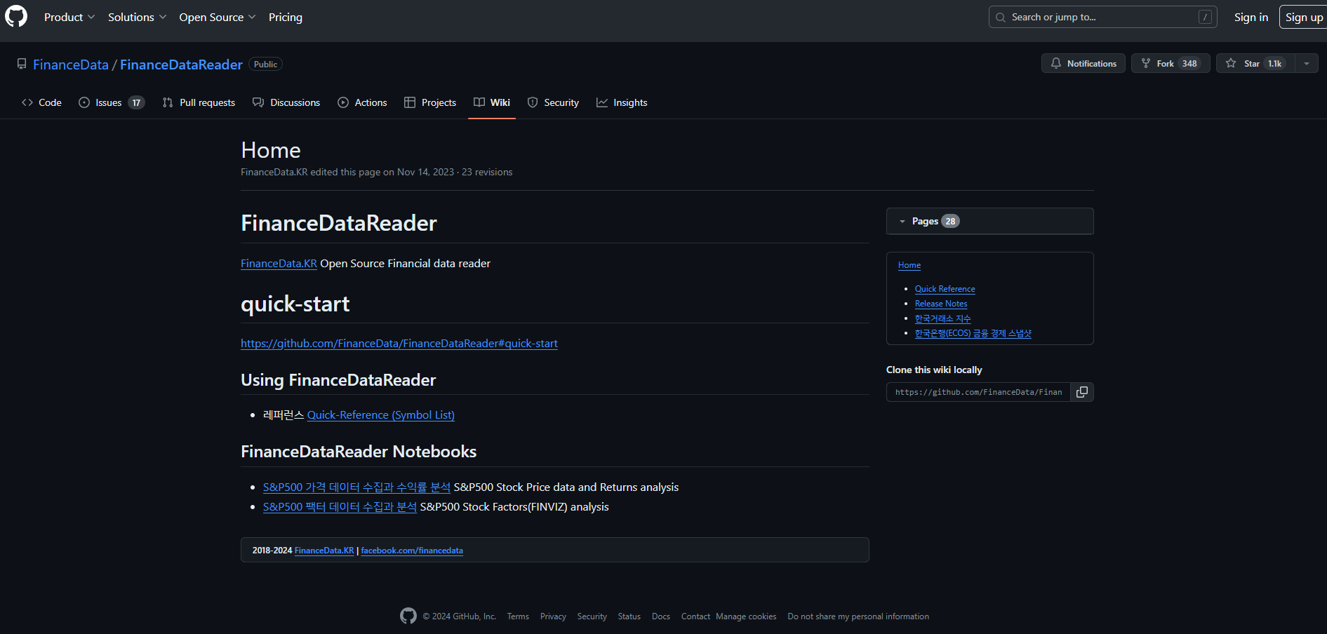Image resolution: width=1327 pixels, height=634 pixels.
Task: Open facebook.com/financedata link
Action: 412,551
